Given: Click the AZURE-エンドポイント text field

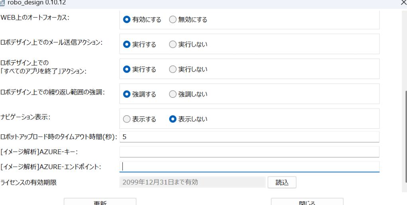Looking at the screenshot, I should tap(249, 166).
